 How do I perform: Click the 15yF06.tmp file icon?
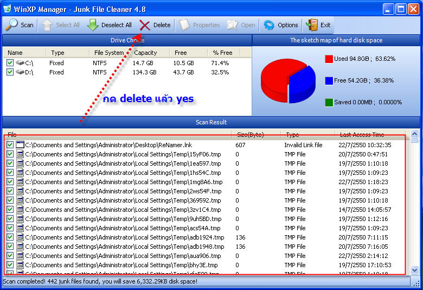click(20, 154)
